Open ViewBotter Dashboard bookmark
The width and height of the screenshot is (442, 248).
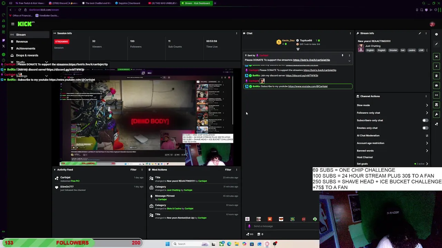(47, 15)
